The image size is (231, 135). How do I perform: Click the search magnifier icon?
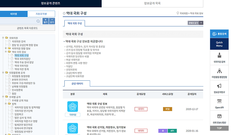click(x=38, y=21)
